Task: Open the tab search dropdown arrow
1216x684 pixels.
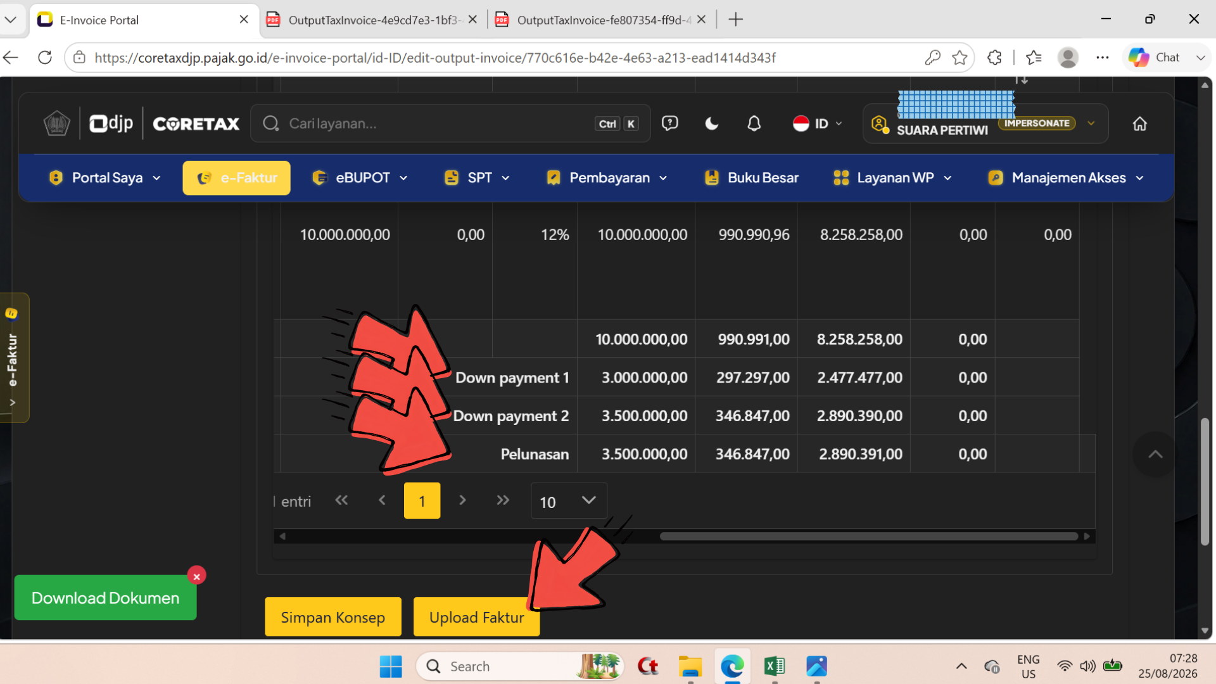Action: pos(11,20)
